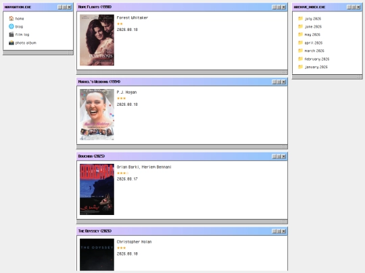Click director name Forest Whitaker

pyautogui.click(x=132, y=18)
